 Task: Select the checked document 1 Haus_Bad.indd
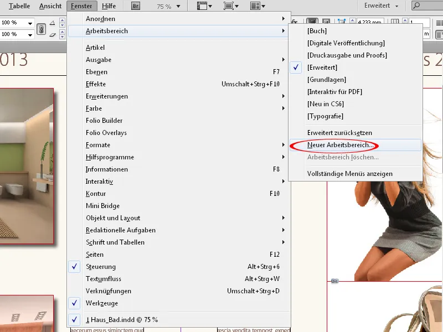(179, 320)
